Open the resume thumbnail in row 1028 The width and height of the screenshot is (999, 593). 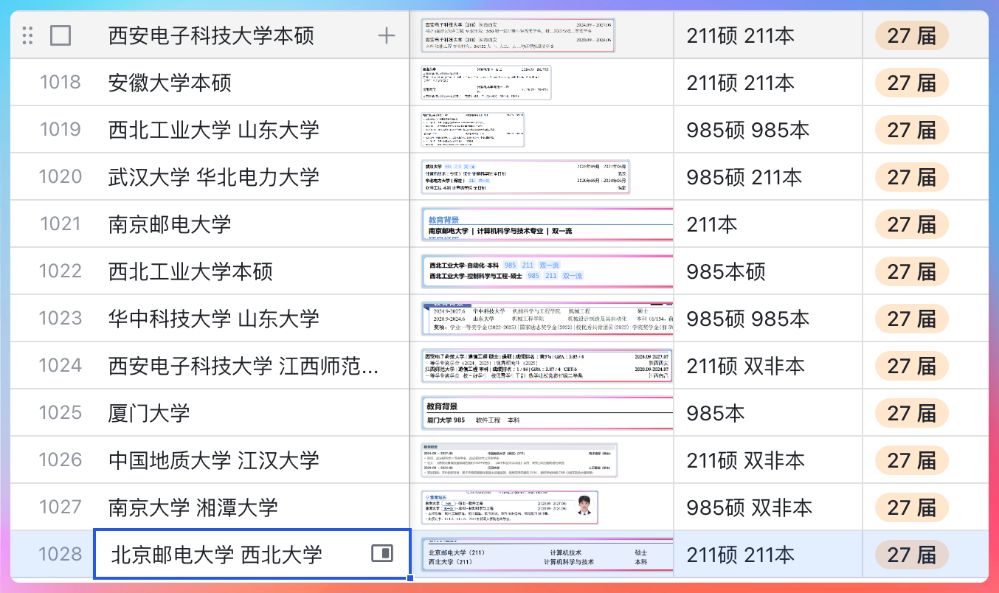point(547,555)
